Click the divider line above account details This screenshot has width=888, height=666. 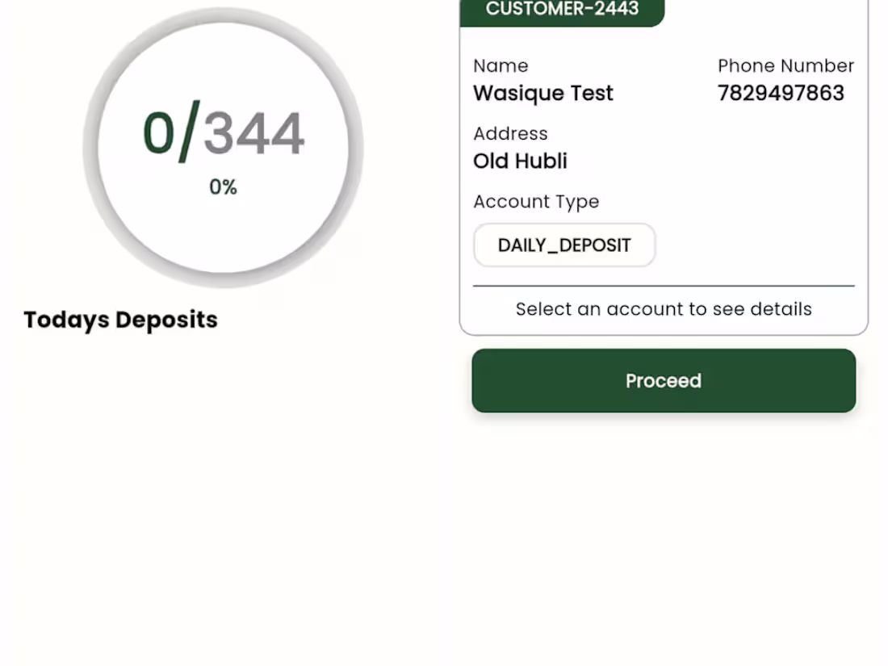(663, 284)
